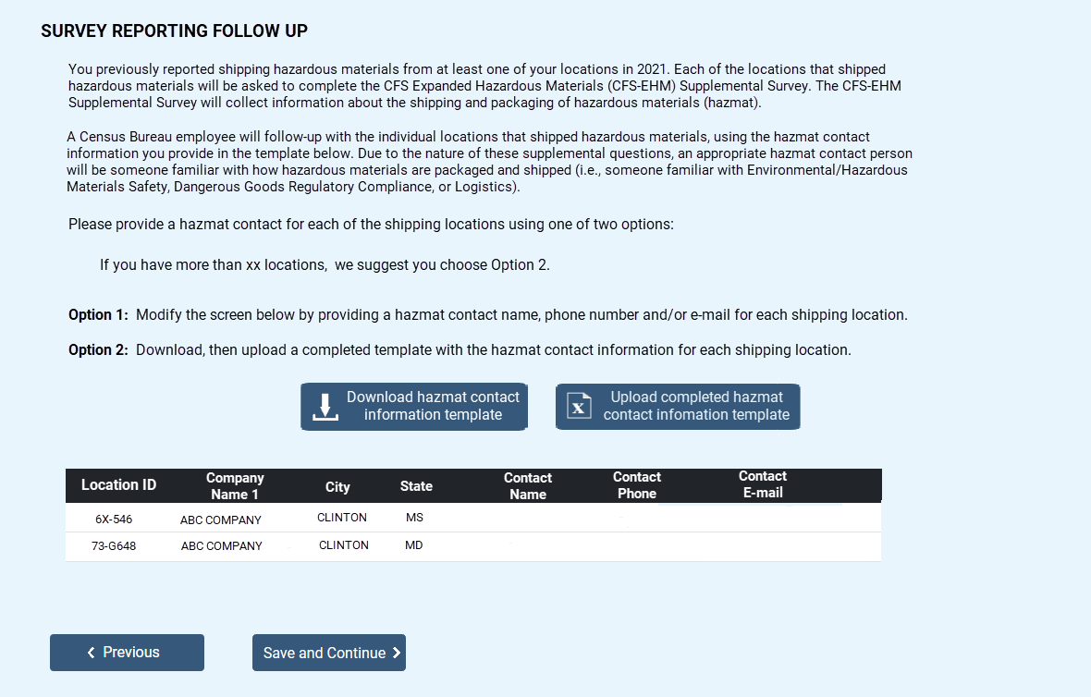The width and height of the screenshot is (1091, 697).
Task: Click the Contact Phone column header
Action: (x=637, y=485)
